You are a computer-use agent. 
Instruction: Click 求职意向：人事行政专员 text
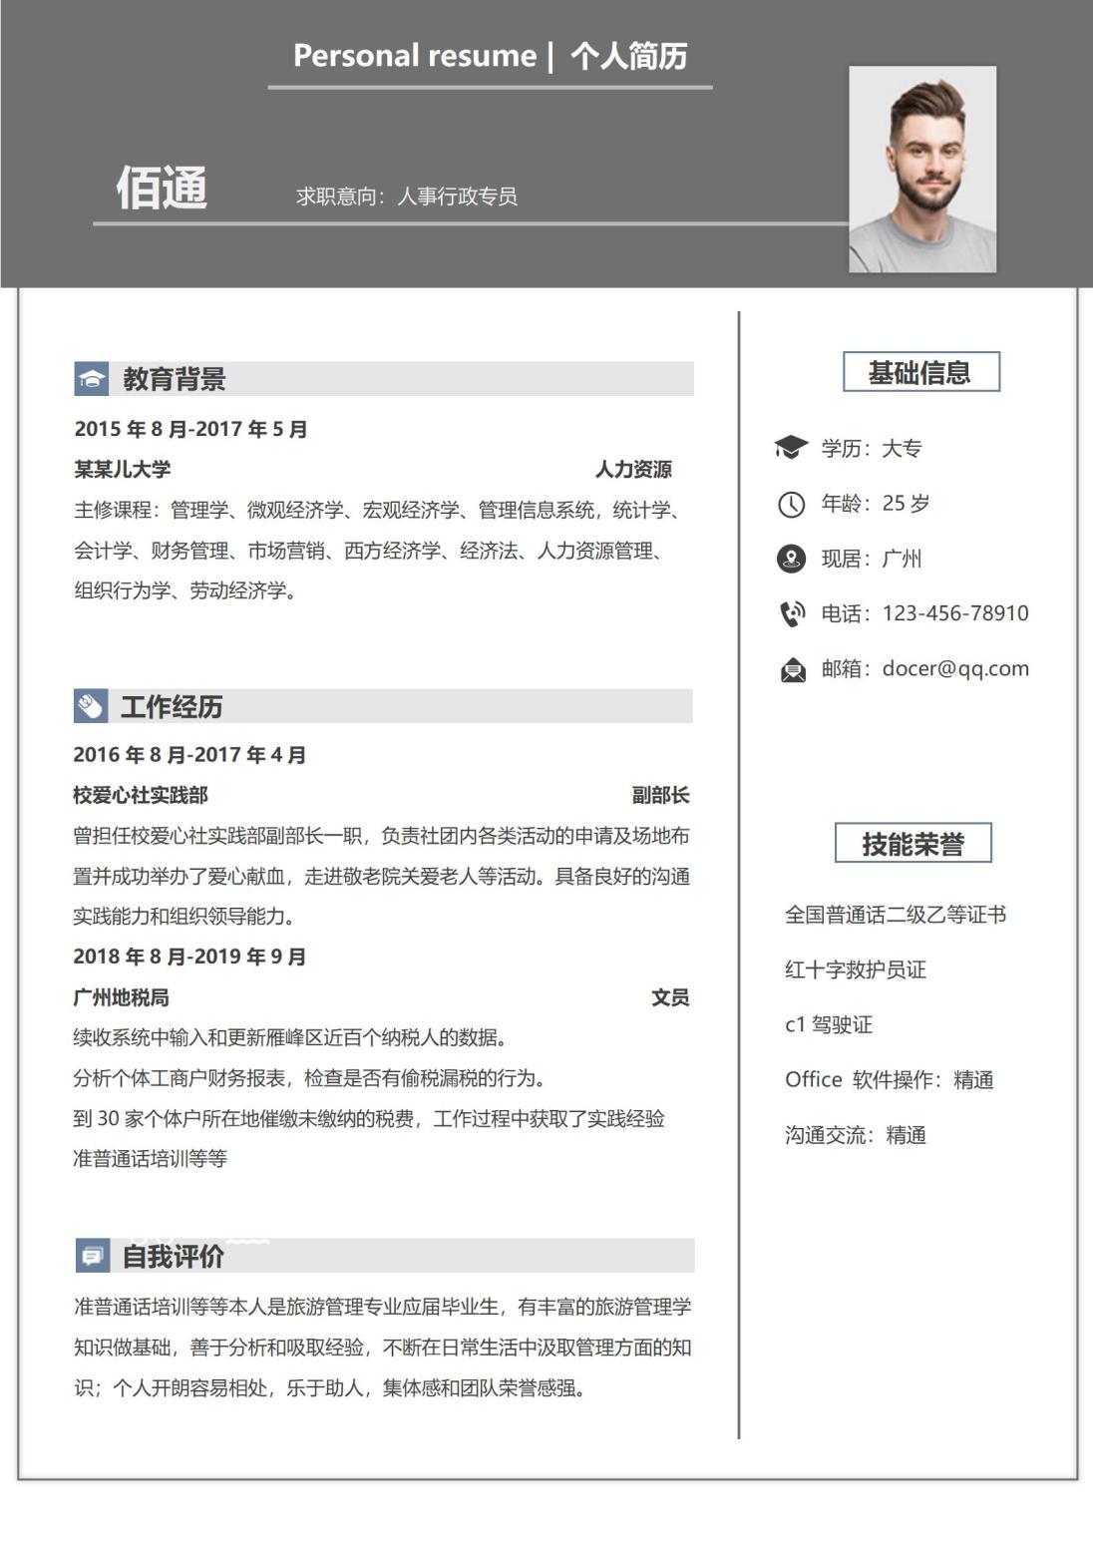click(407, 196)
